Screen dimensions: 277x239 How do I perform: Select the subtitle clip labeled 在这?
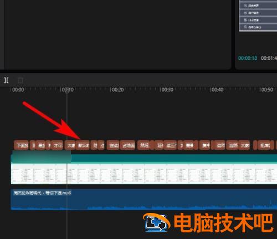(114, 145)
